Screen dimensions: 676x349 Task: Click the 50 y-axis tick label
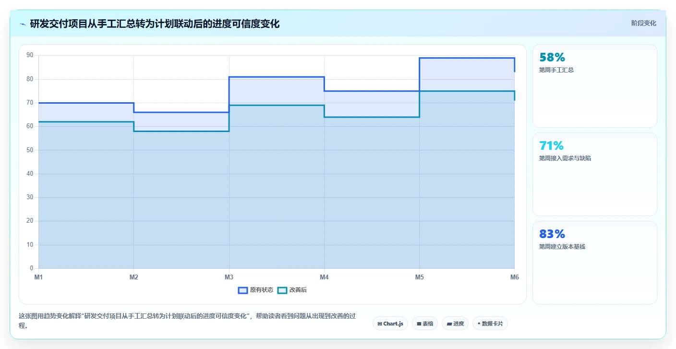coord(30,150)
